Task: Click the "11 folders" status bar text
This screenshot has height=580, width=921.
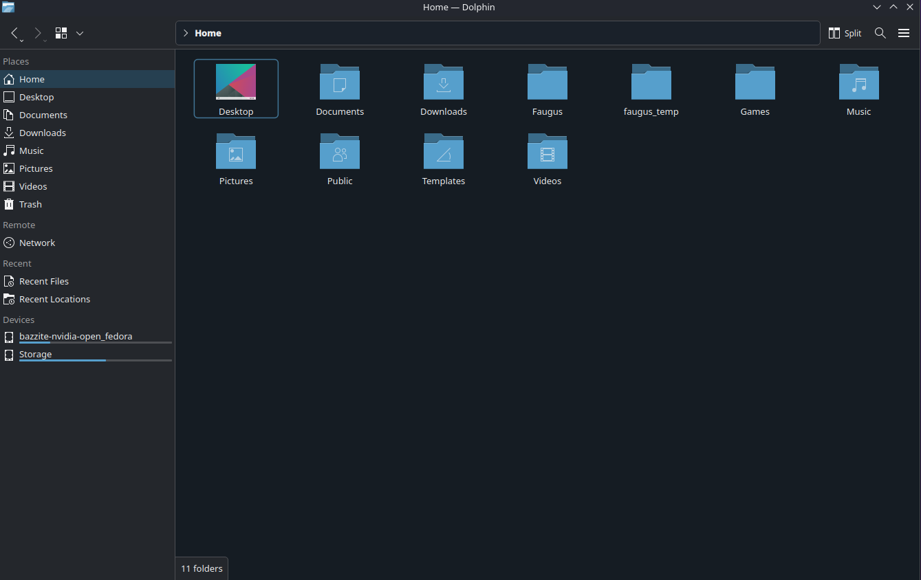Action: click(x=202, y=568)
